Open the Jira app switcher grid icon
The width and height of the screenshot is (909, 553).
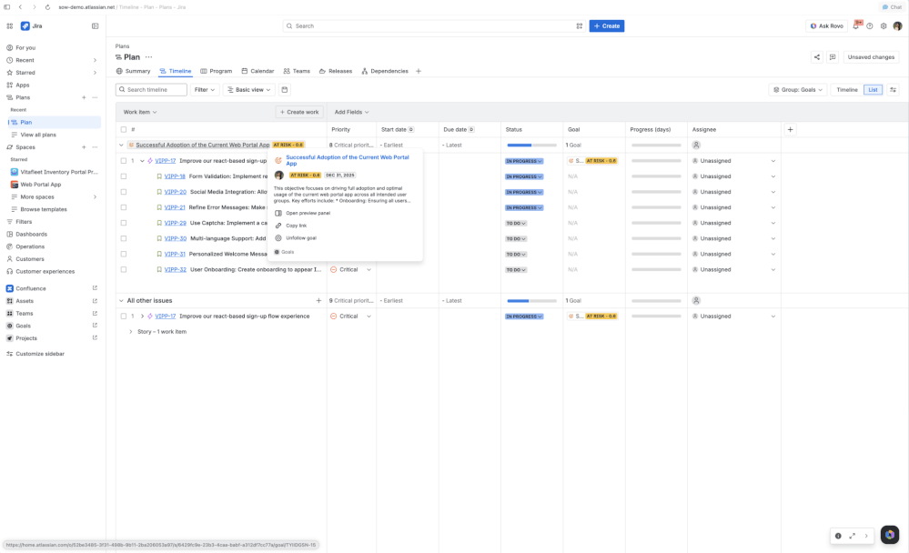(9, 26)
